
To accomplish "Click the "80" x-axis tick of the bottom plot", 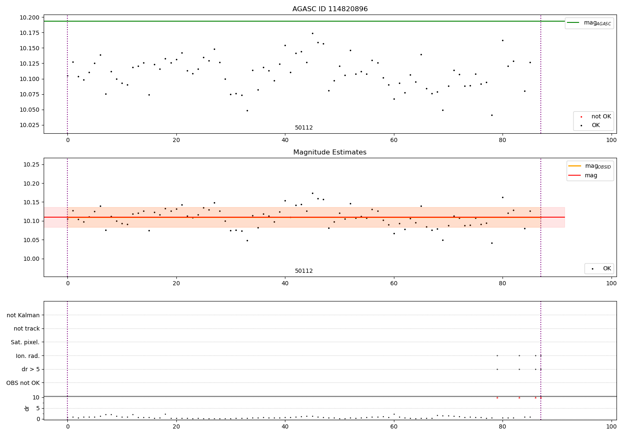I will [x=503, y=426].
